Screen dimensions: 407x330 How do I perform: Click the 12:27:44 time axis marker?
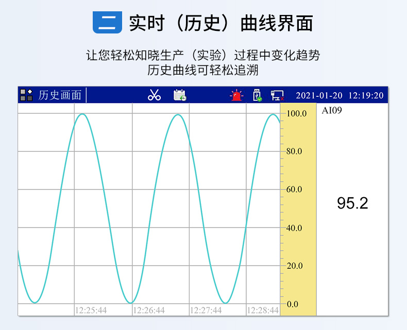point(206,310)
